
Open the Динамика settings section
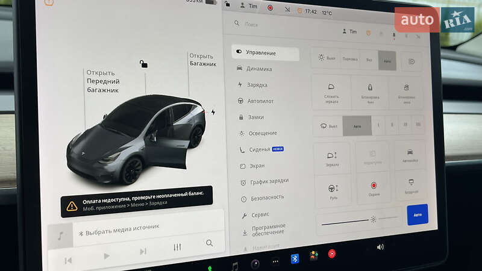coord(254,69)
